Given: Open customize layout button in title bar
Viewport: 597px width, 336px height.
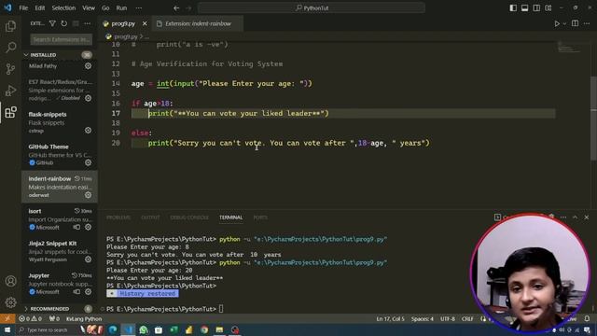Looking at the screenshot, I should 548,8.
